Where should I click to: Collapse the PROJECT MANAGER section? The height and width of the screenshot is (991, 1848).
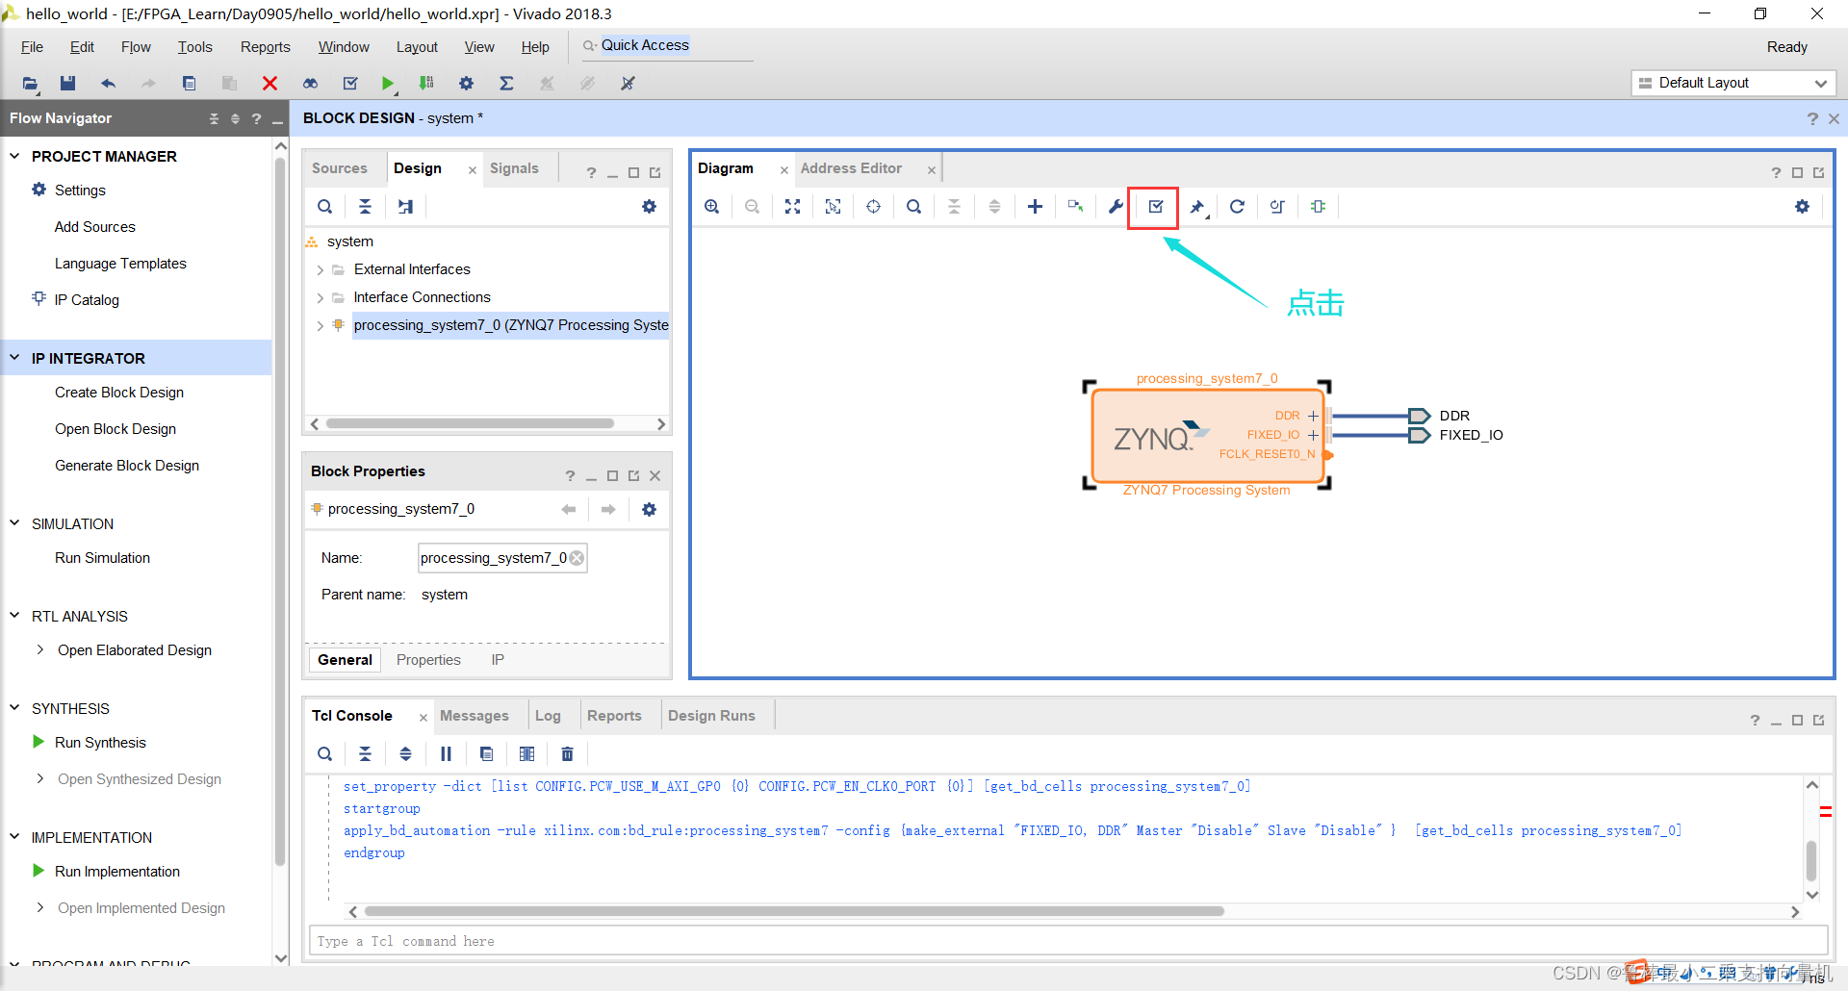click(x=14, y=156)
